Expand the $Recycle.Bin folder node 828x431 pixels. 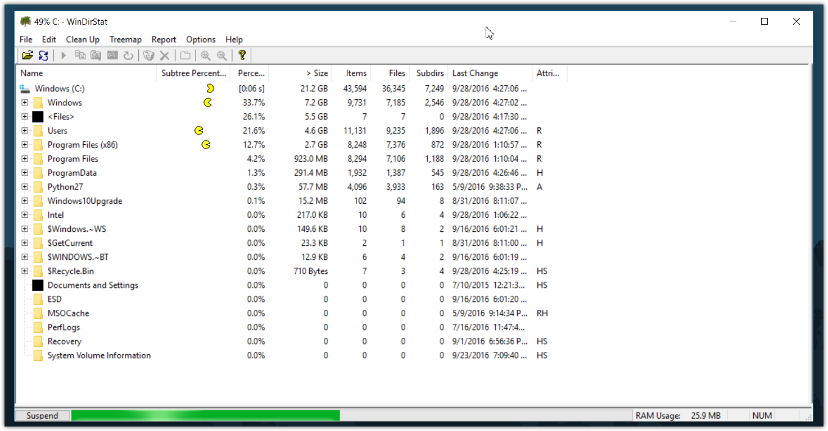pyautogui.click(x=25, y=271)
